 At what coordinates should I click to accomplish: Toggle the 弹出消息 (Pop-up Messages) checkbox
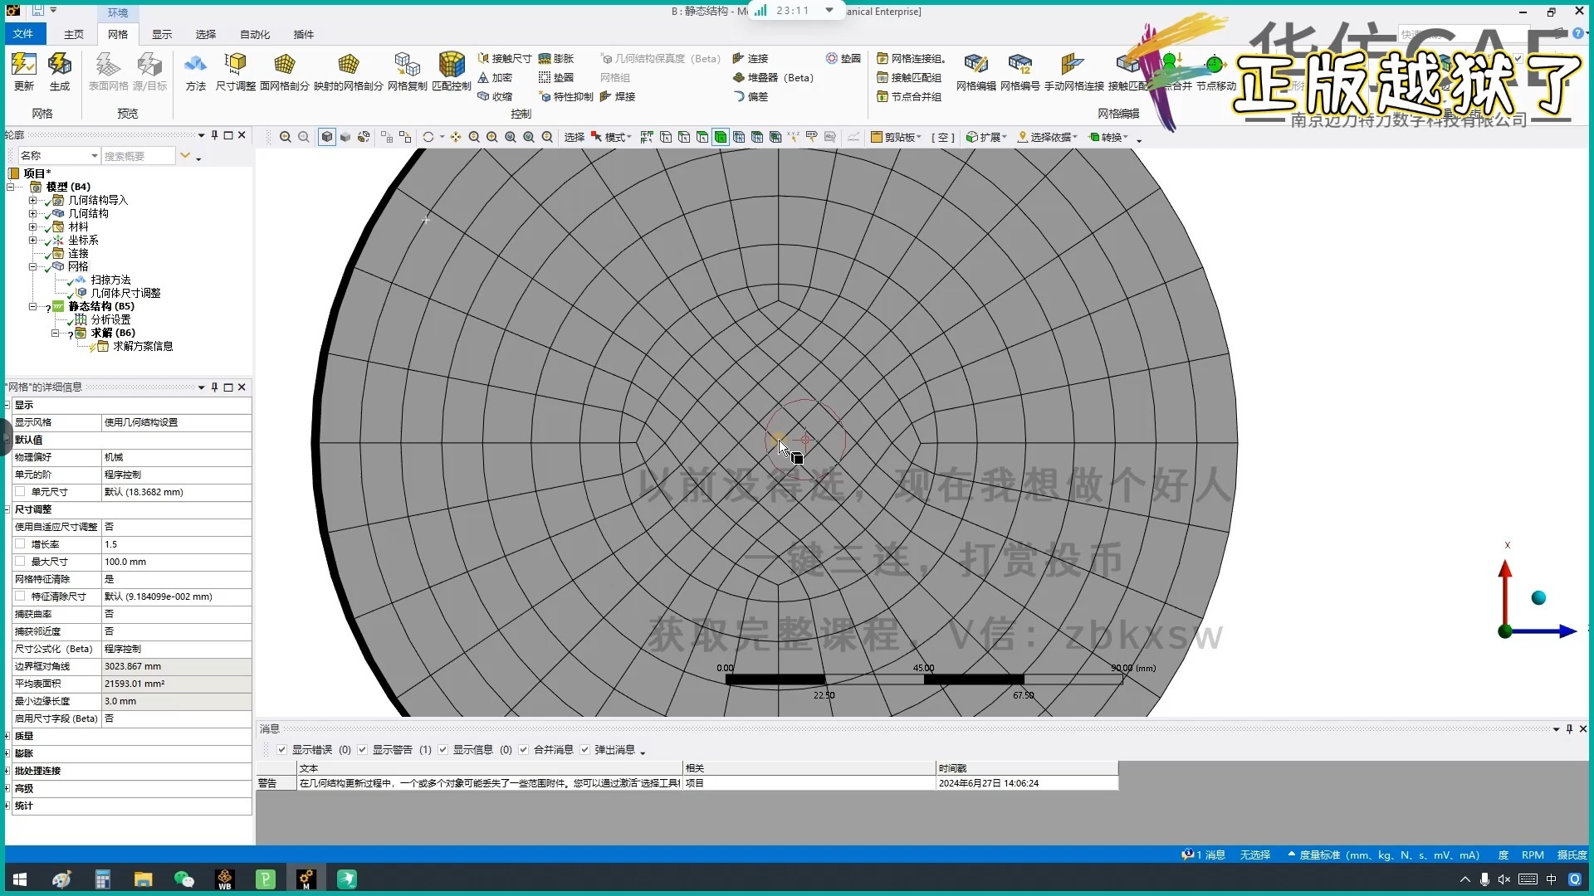[x=585, y=750]
